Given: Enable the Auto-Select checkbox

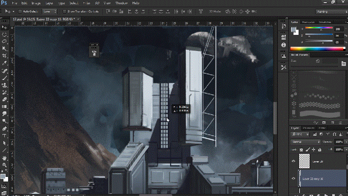Looking at the screenshot, I should [x=20, y=11].
